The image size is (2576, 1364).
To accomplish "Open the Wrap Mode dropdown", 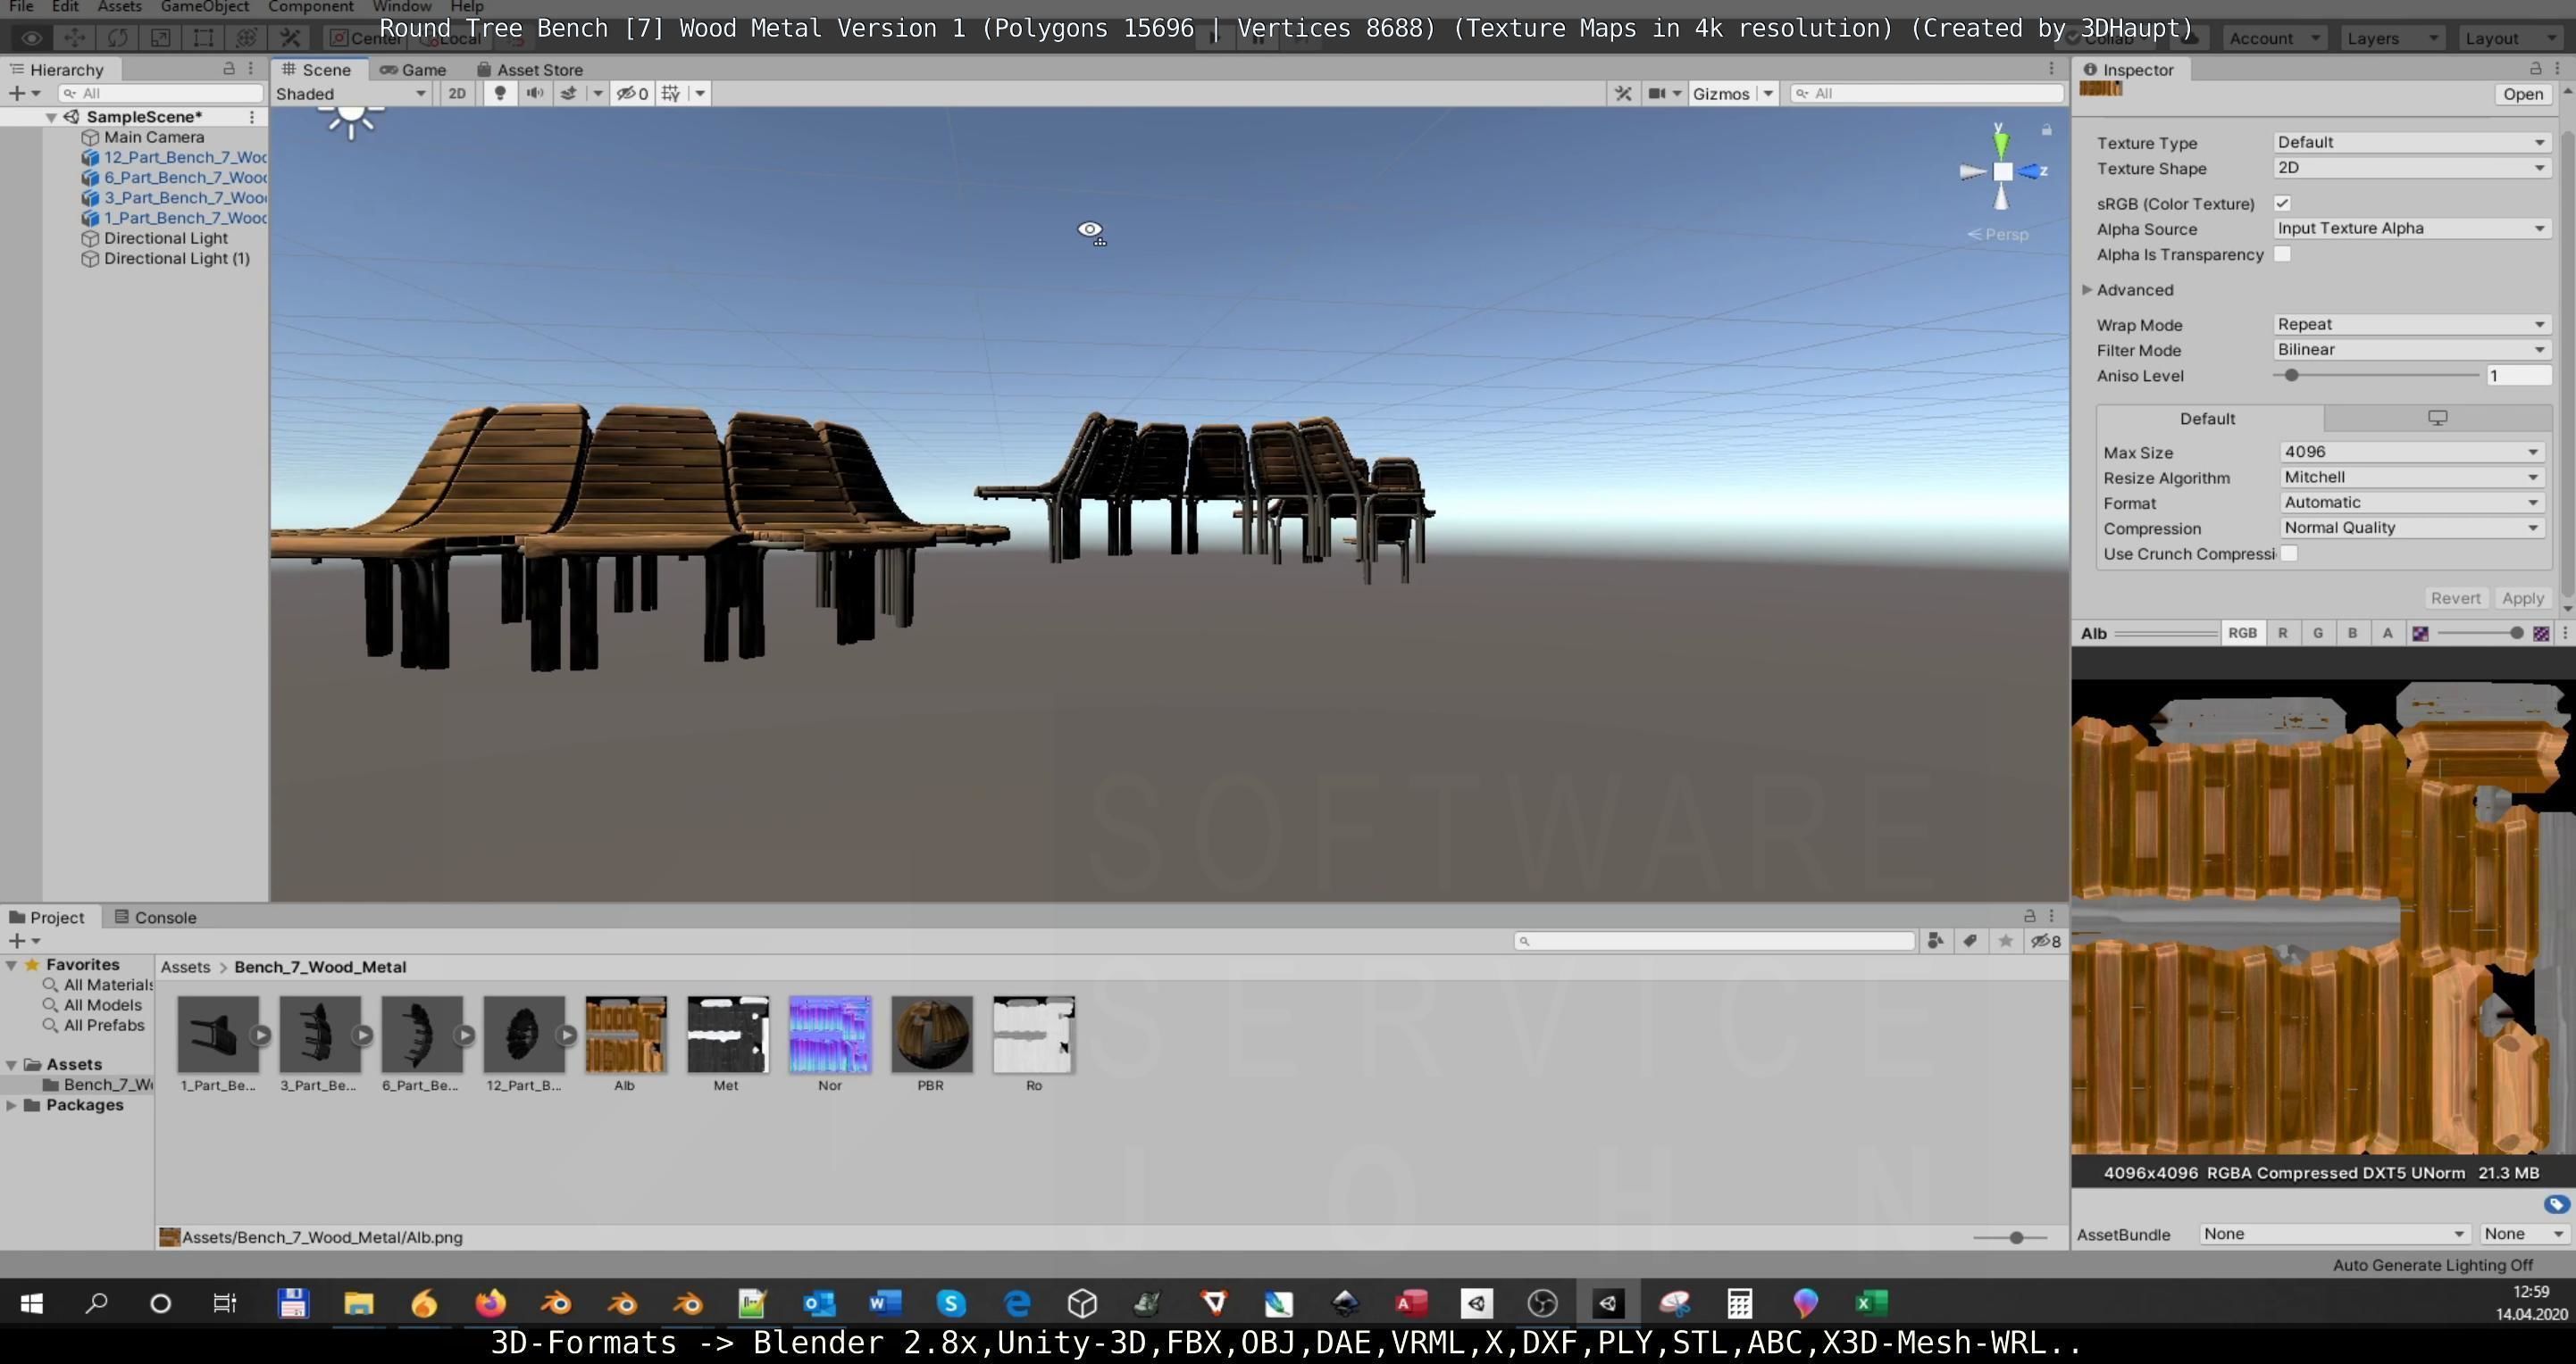I will click(x=2410, y=324).
